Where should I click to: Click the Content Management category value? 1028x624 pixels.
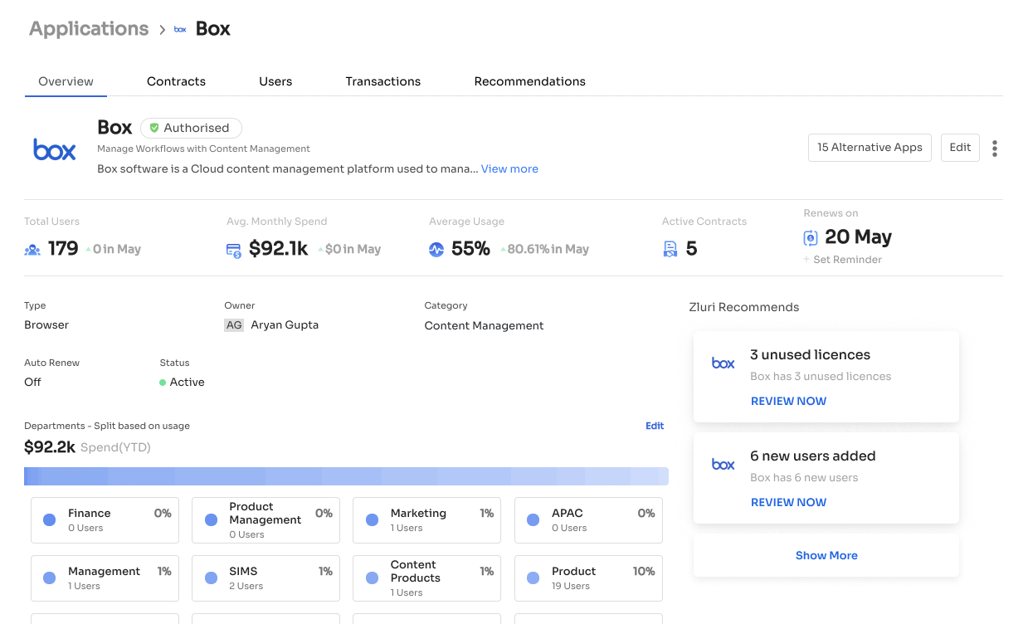coord(484,325)
